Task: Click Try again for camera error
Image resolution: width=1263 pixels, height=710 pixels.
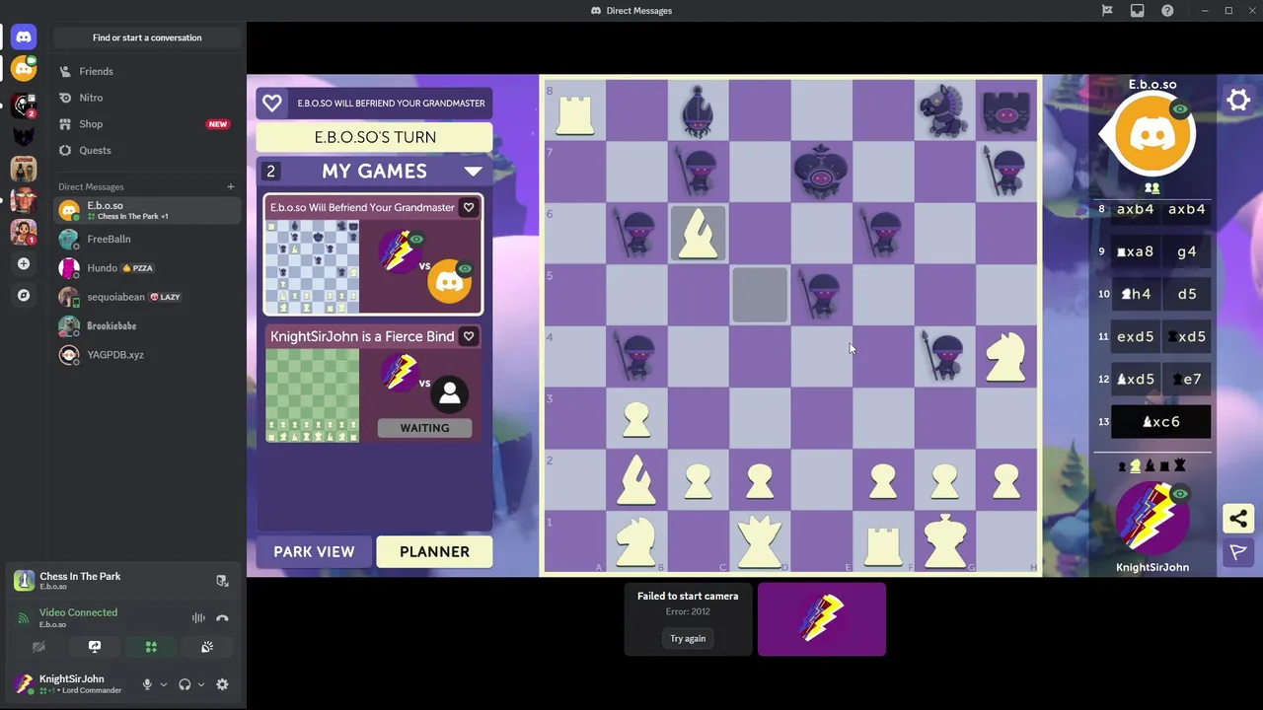Action: pos(688,639)
